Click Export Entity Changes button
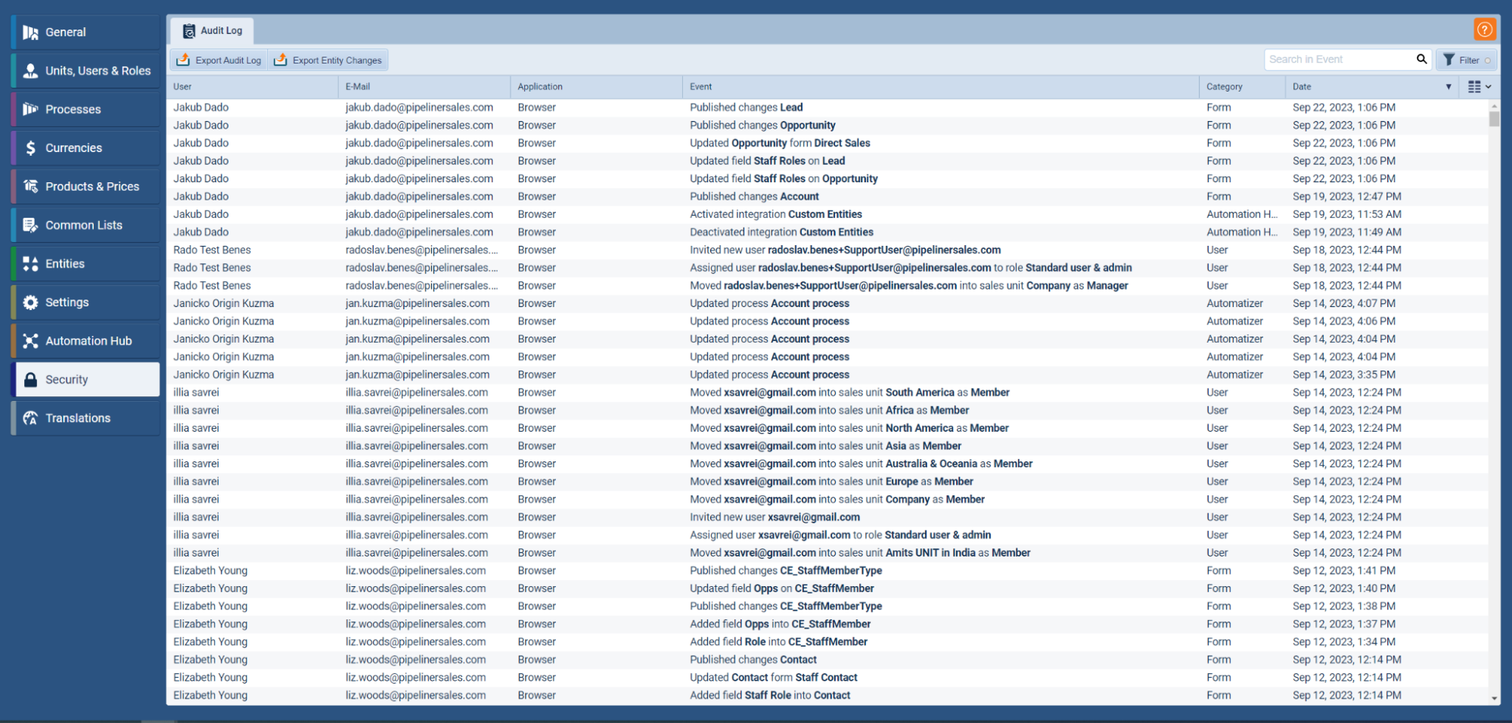Screen dimensions: 1512x723 [x=328, y=61]
